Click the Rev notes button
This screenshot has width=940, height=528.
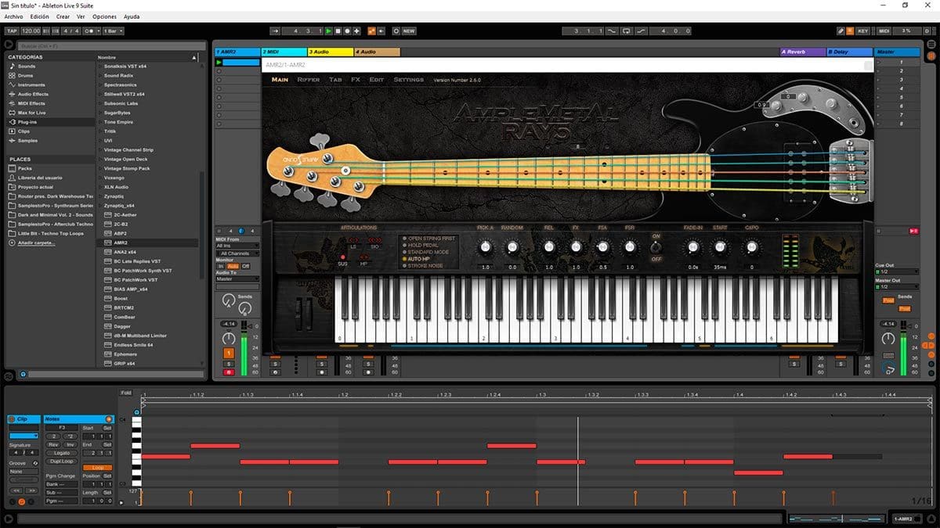click(54, 444)
